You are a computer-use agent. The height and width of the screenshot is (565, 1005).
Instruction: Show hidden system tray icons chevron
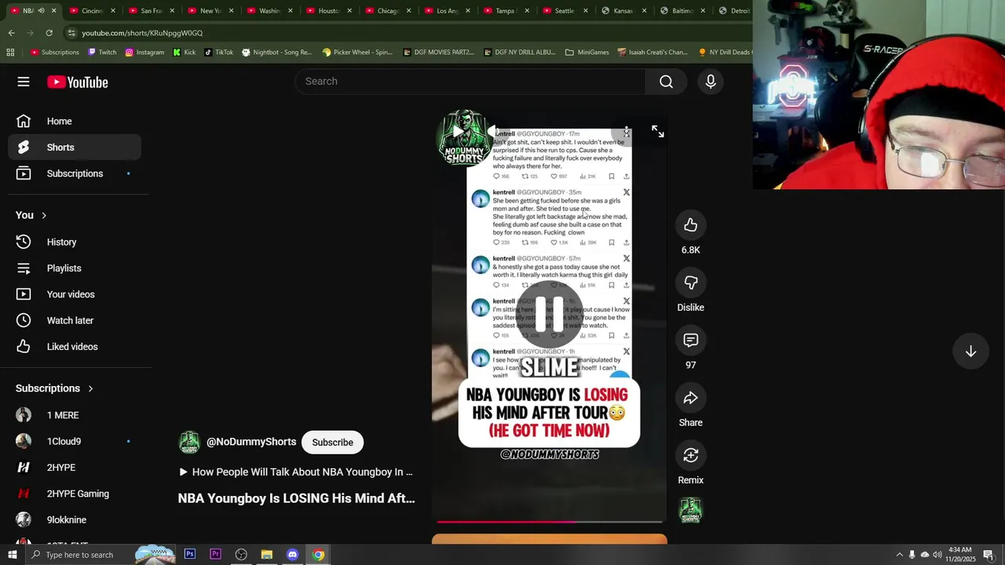click(899, 555)
